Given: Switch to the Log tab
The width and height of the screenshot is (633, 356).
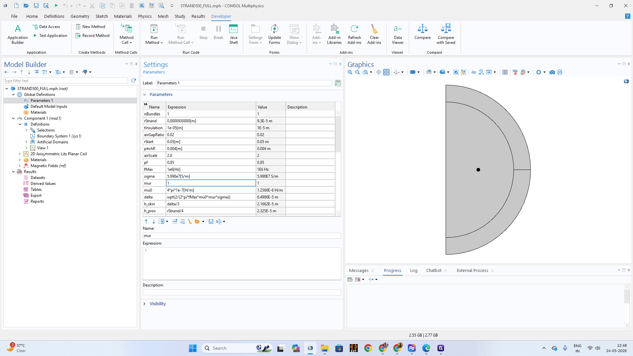Looking at the screenshot, I should click(x=413, y=271).
